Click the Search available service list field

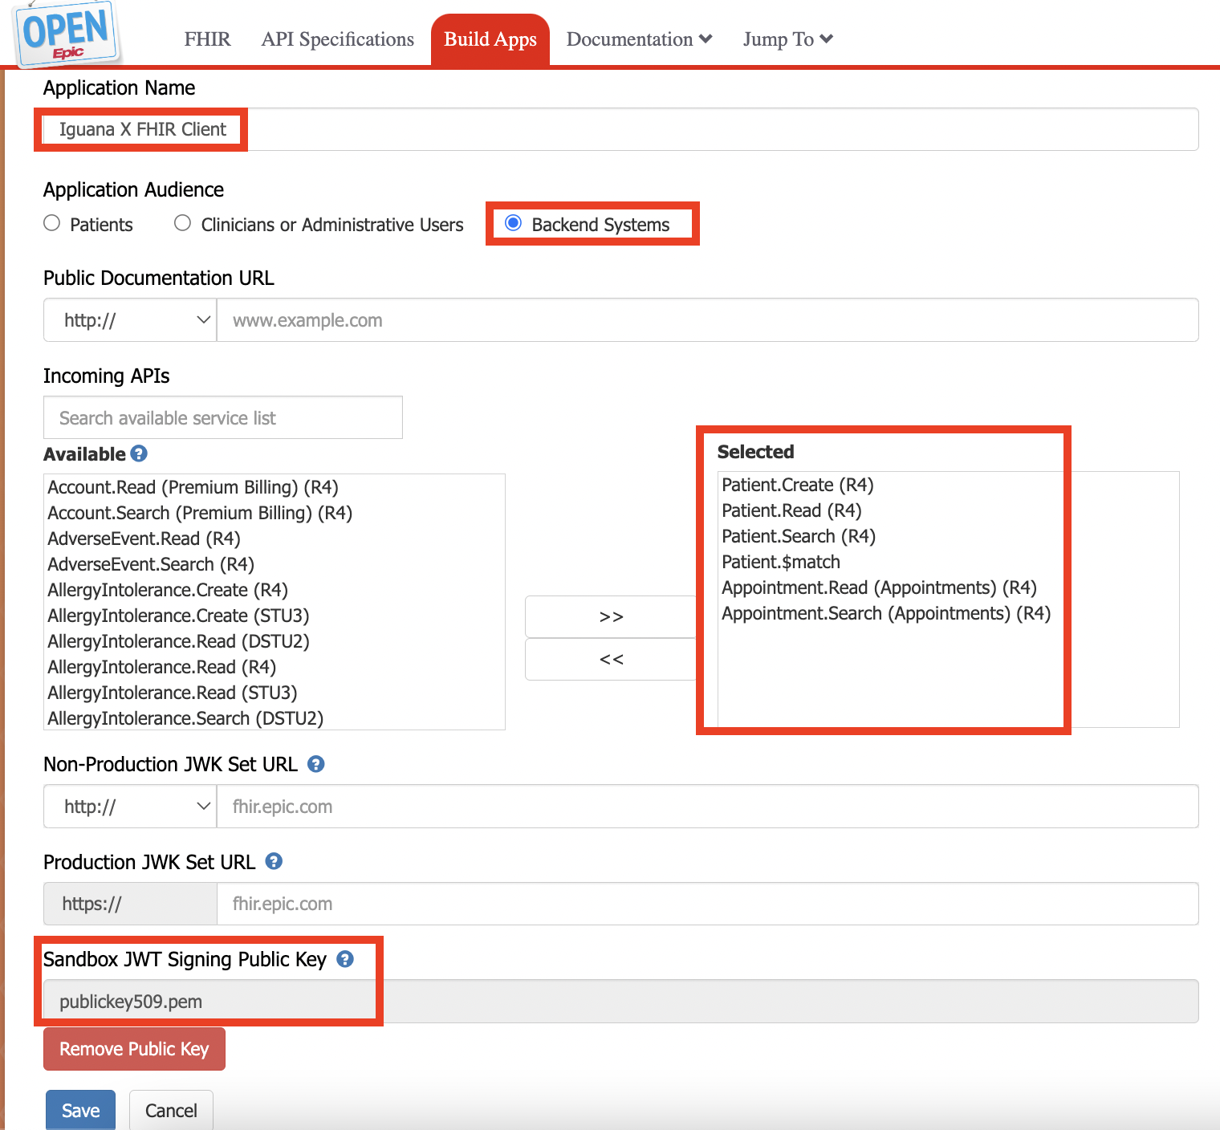[x=223, y=417]
